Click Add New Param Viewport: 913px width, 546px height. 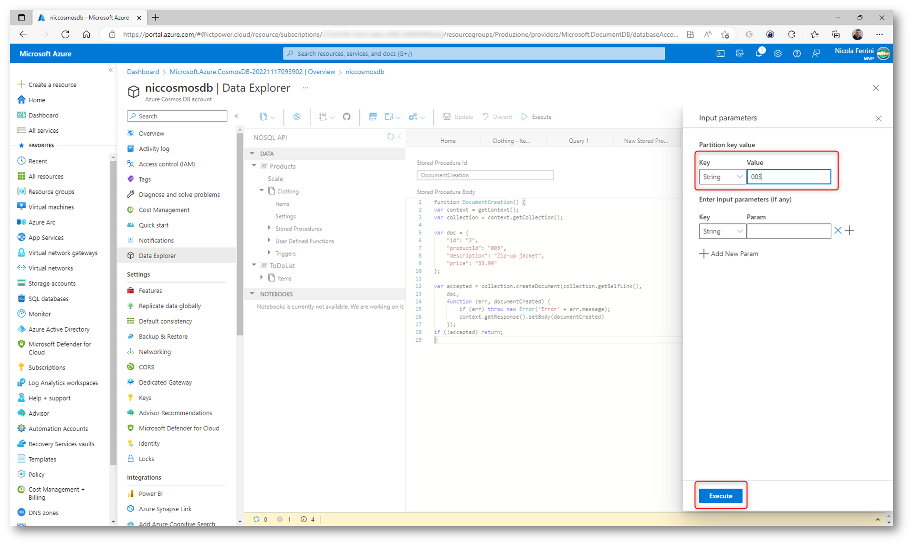729,254
